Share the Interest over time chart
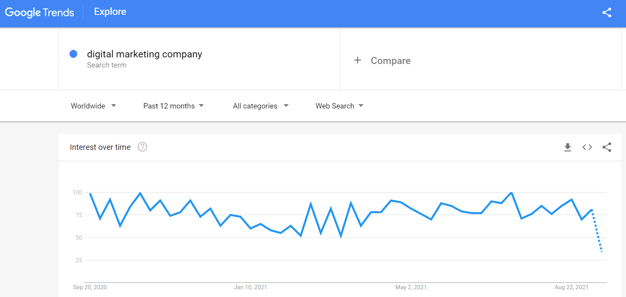This screenshot has width=626, height=297. click(607, 147)
